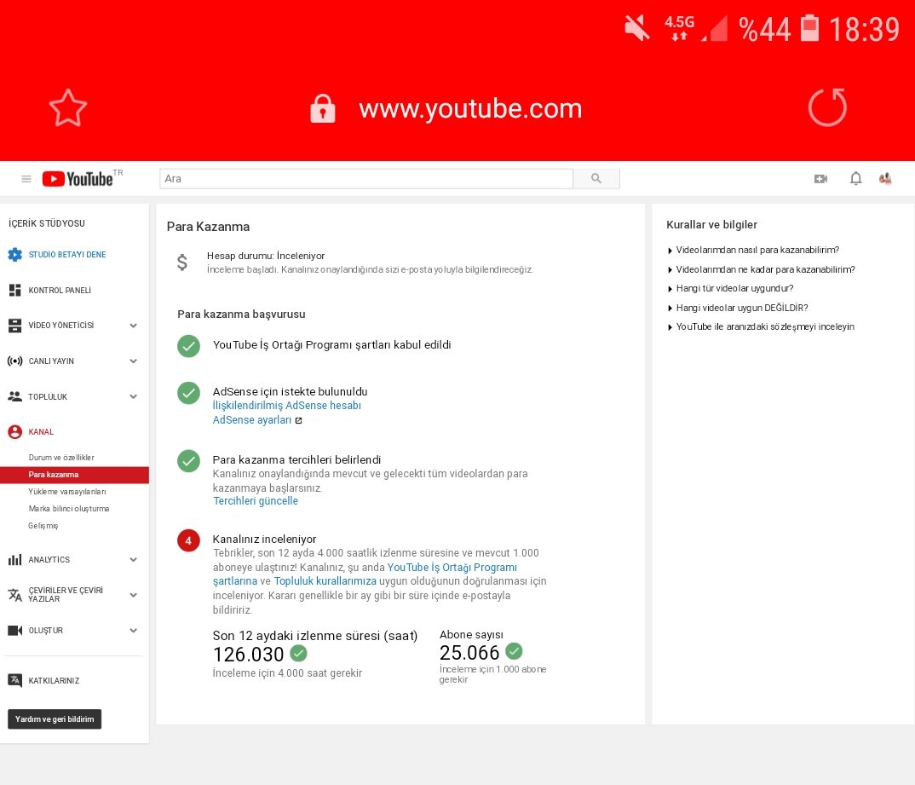Click checkmark beside partner program terms accepted
The width and height of the screenshot is (915, 785).
188,346
